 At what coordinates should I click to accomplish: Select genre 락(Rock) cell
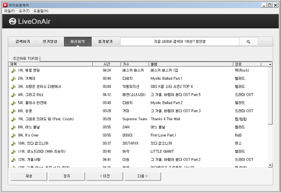click(x=242, y=70)
